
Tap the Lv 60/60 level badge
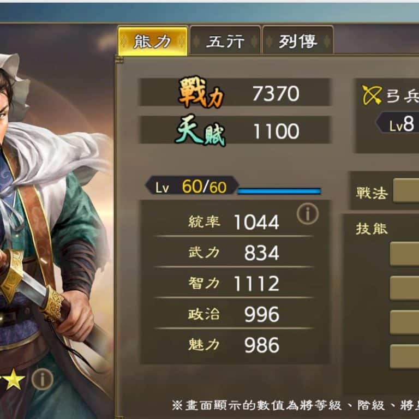[x=191, y=185]
